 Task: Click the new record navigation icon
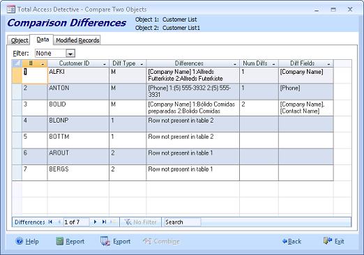click(x=114, y=222)
